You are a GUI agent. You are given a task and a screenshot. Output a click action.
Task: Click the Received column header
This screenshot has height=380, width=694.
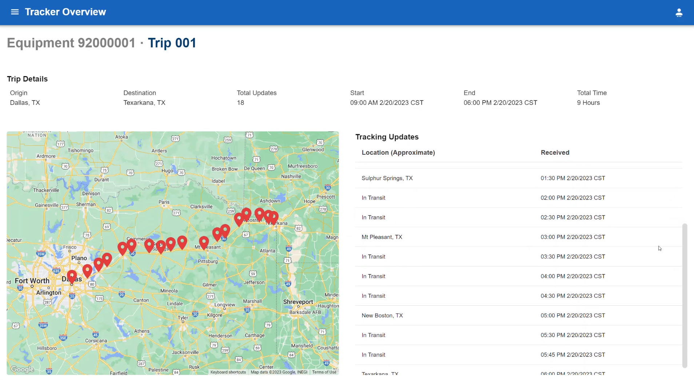pyautogui.click(x=555, y=153)
